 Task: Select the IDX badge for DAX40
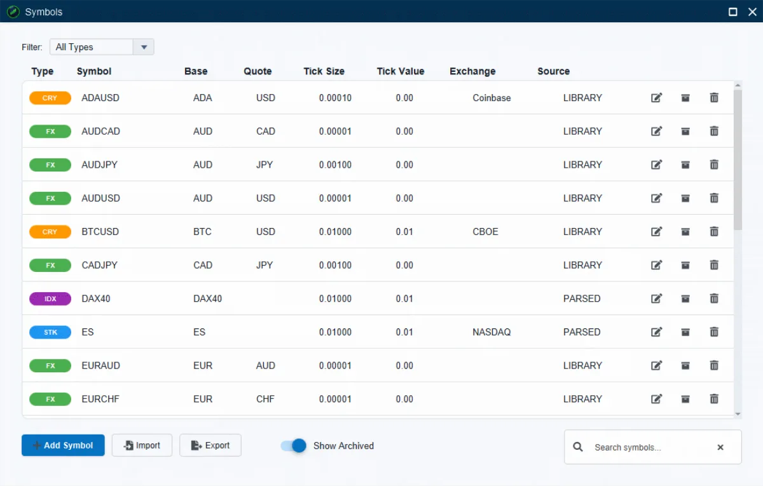pos(50,299)
